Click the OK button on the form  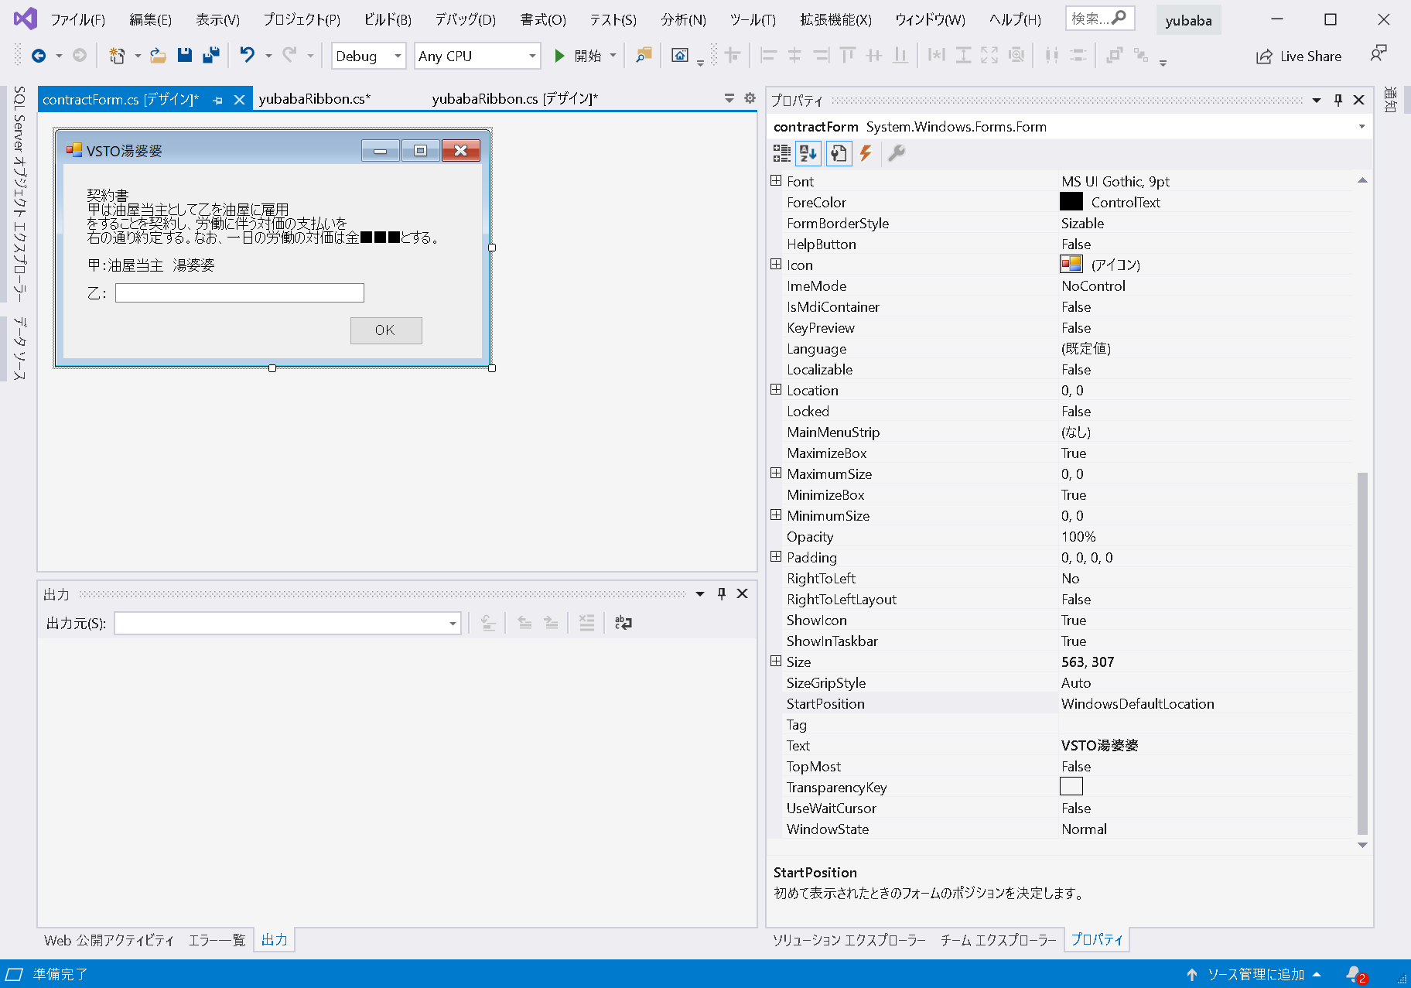[x=386, y=330]
